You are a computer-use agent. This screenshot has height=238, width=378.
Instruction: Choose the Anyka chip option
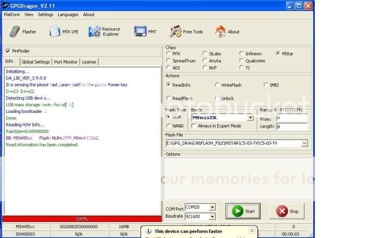click(x=205, y=60)
